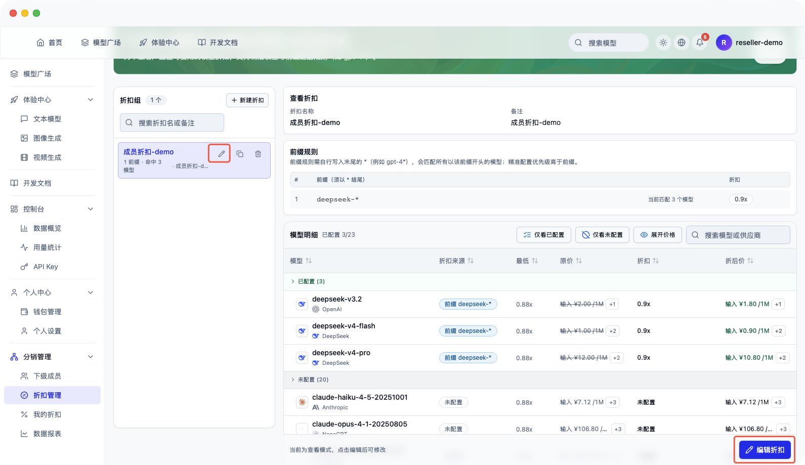Open the language globe icon
The width and height of the screenshot is (805, 465).
[682, 43]
